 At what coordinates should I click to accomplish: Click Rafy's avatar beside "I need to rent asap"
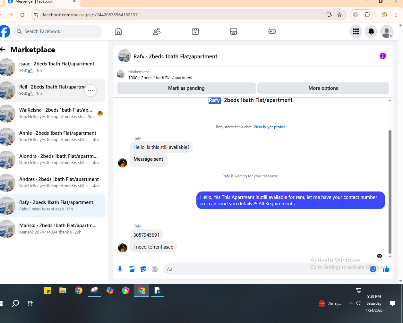click(x=123, y=248)
